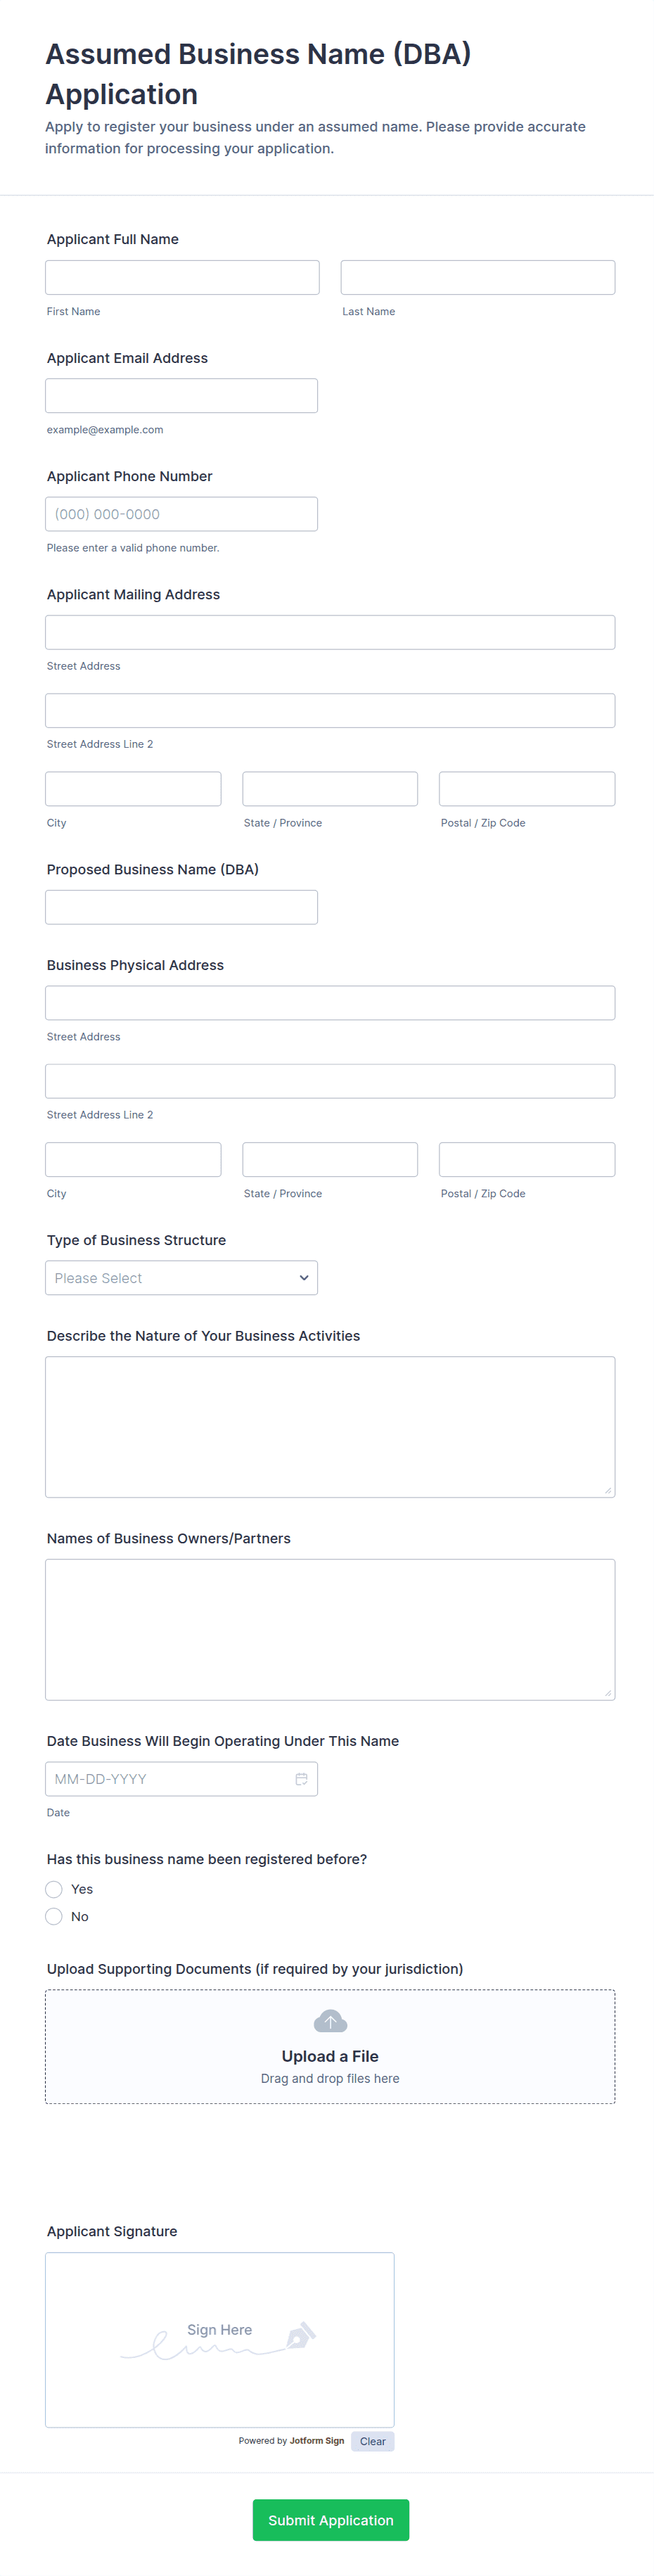The height and width of the screenshot is (2576, 654).
Task: Click the cloud upload icon
Action: (330, 2021)
